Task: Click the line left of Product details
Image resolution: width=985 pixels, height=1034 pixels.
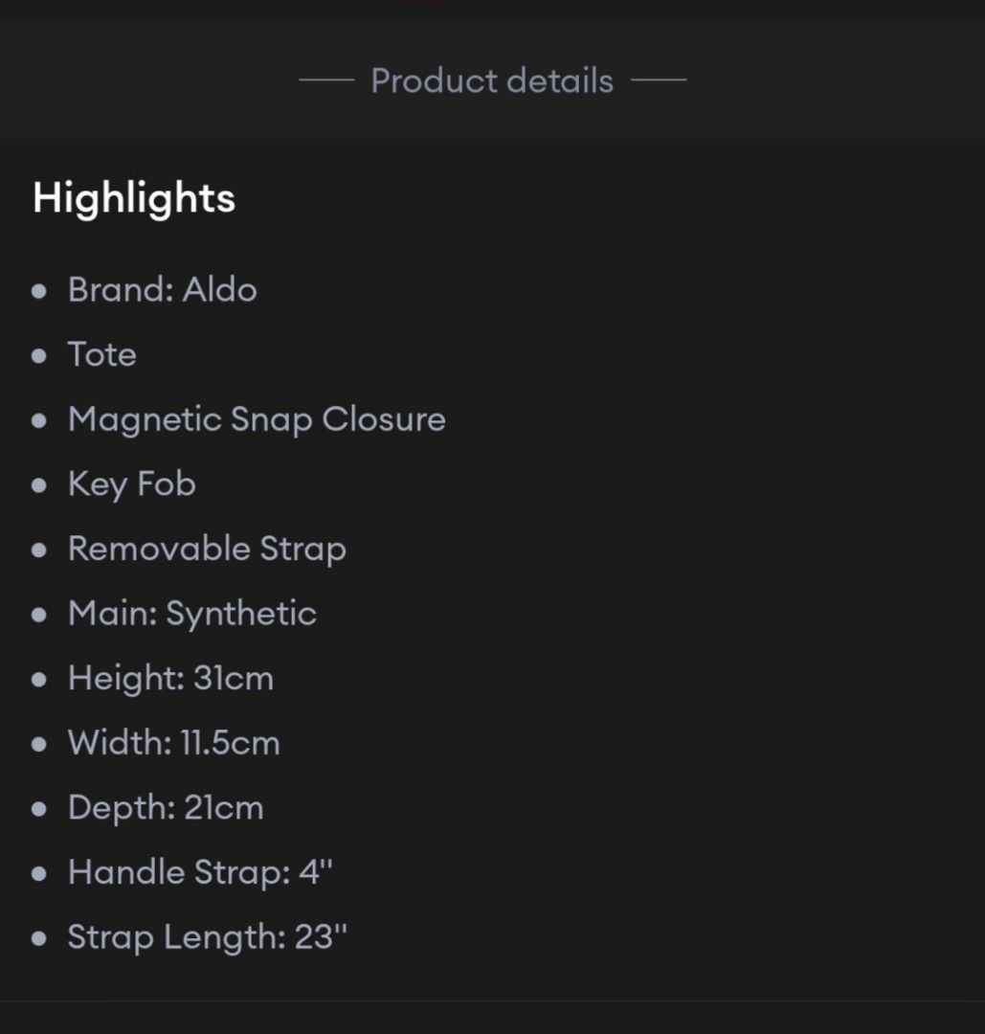Action: tap(326, 79)
